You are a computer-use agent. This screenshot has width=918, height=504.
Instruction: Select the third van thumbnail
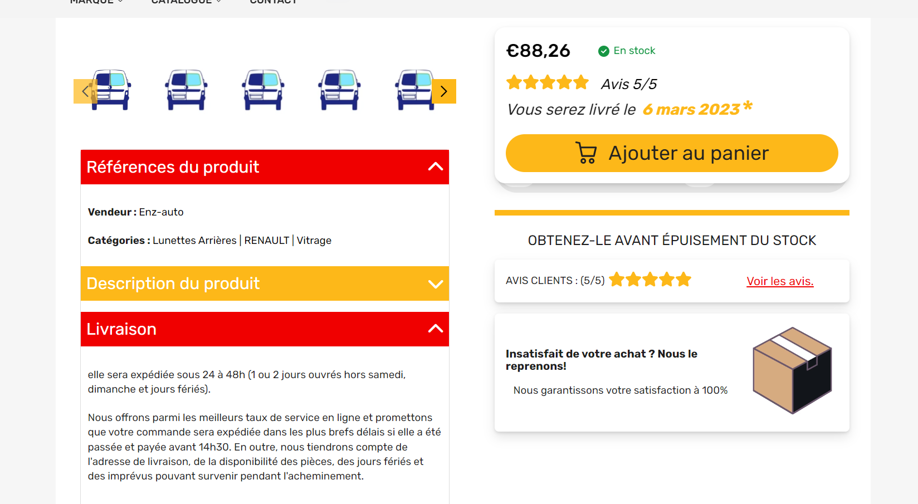(x=263, y=90)
